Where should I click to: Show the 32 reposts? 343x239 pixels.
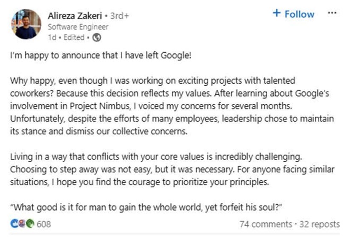pos(321,224)
